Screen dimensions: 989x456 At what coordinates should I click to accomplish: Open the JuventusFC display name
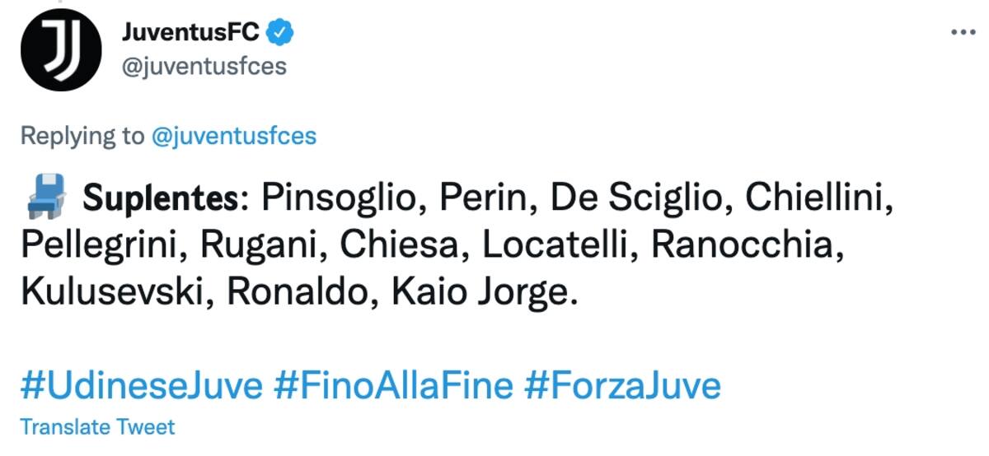(190, 32)
